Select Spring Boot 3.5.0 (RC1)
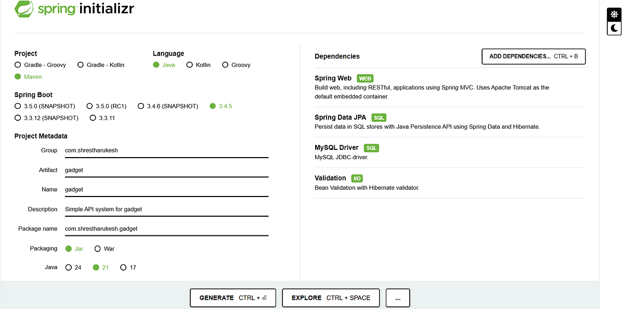 coord(107,106)
